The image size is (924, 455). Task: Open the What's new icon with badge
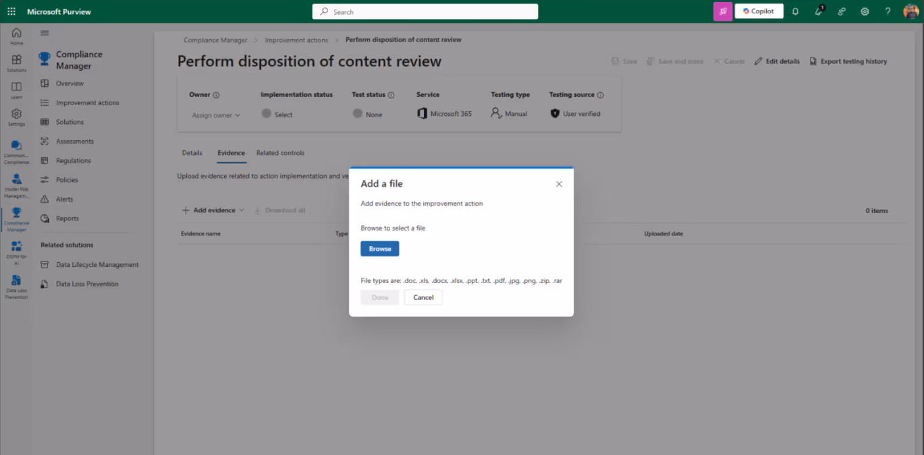point(819,11)
